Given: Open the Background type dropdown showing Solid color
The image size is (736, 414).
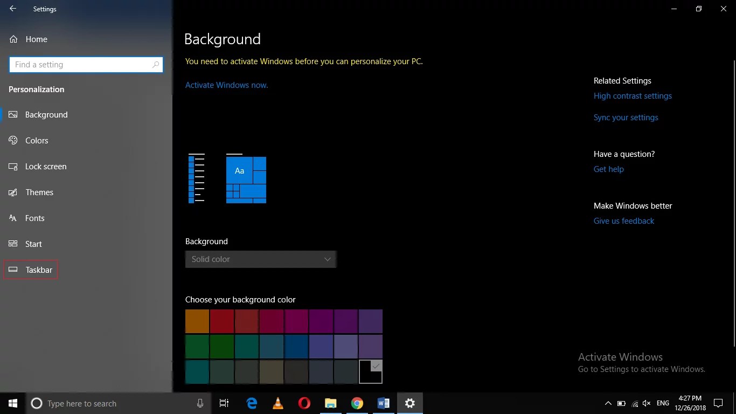Looking at the screenshot, I should [x=261, y=259].
